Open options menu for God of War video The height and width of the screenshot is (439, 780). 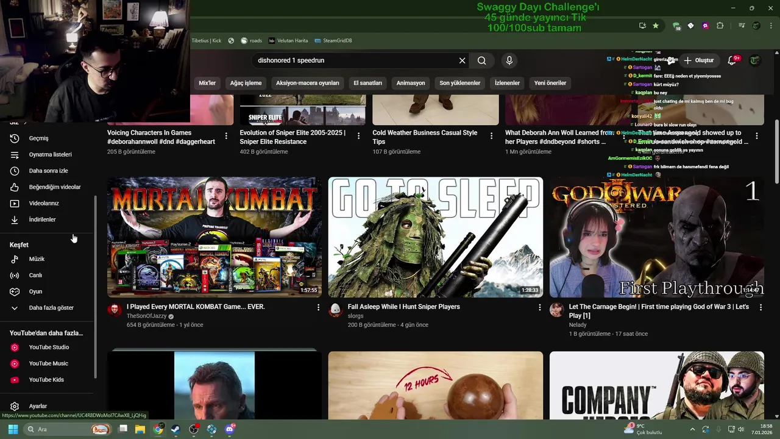(760, 307)
